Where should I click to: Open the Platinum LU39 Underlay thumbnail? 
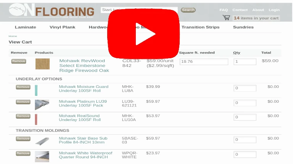pos(42,105)
